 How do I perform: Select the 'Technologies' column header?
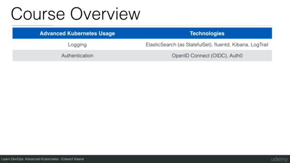coord(207,34)
